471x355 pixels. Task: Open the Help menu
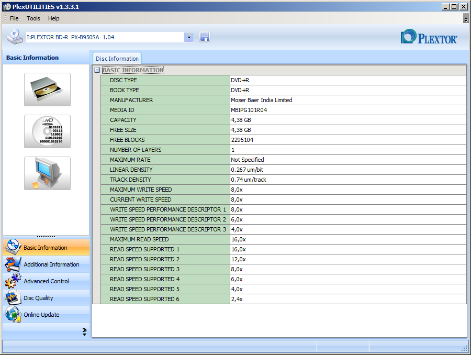(54, 18)
